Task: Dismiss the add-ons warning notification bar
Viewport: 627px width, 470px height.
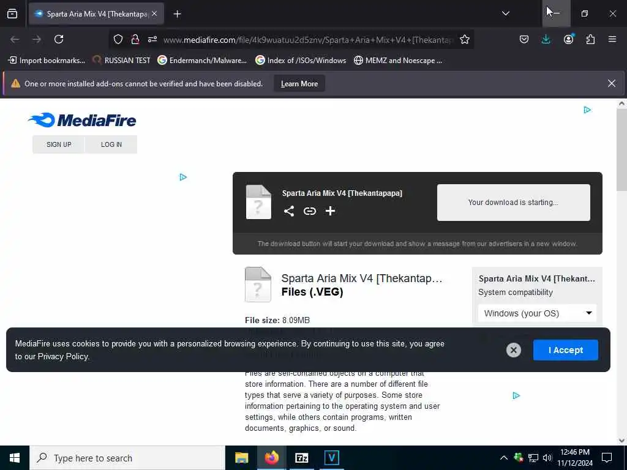Action: tap(612, 83)
